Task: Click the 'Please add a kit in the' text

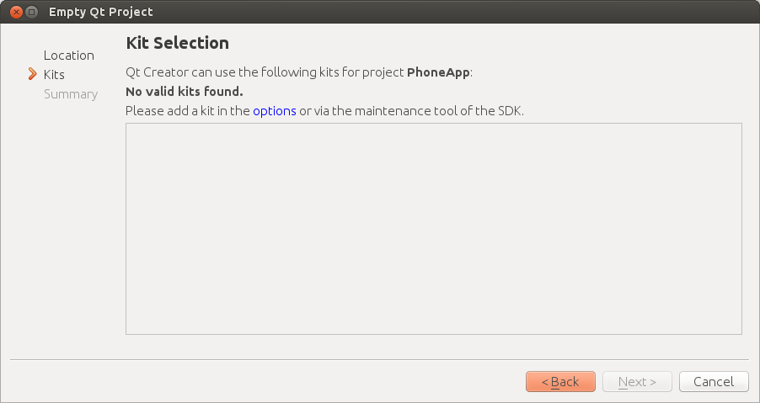Action: pyautogui.click(x=187, y=111)
